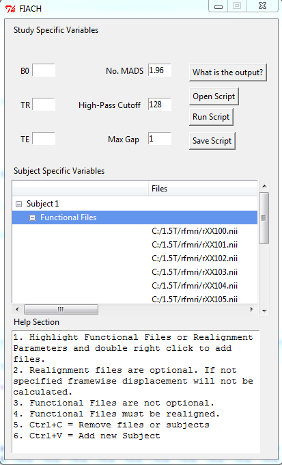Collapse the Functional Files node

pyautogui.click(x=33, y=217)
